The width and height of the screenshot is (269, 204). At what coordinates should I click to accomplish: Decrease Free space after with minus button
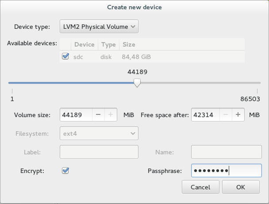click(x=226, y=115)
